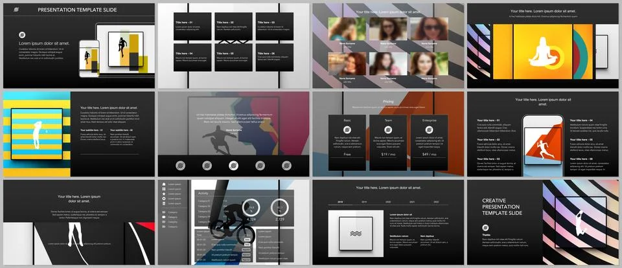
Task: Click the CREATIVE PRESENTATION TEMPLATE SLIDE title
Action: (502, 207)
